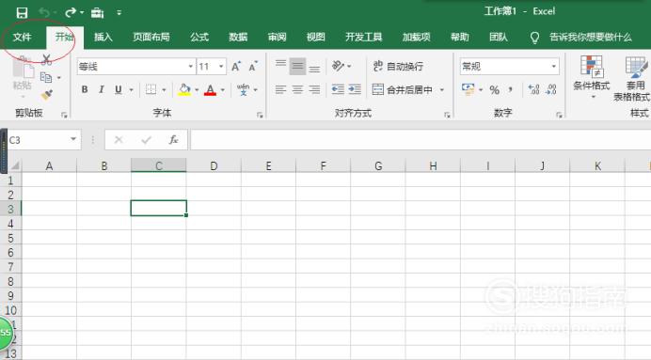
Task: Open 文件 file tab
Action: [22, 38]
